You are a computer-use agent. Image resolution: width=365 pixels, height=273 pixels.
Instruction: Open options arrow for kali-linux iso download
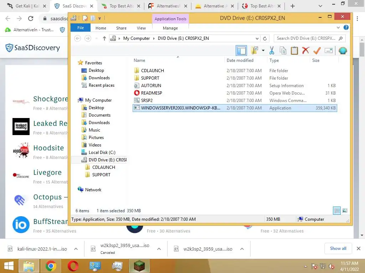click(76, 249)
